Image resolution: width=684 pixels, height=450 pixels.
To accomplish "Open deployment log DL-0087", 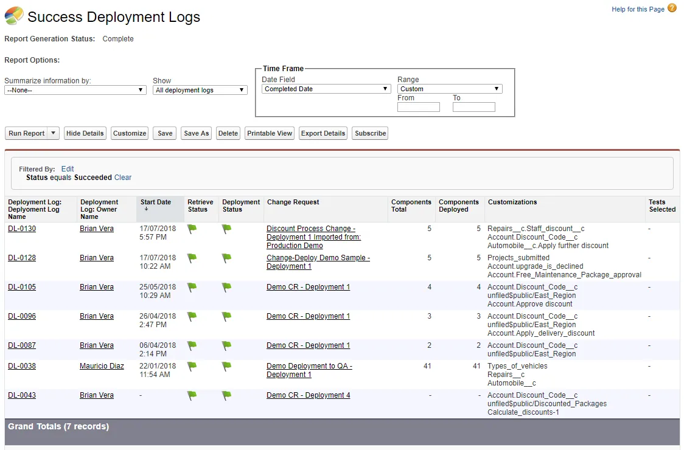I will [22, 345].
